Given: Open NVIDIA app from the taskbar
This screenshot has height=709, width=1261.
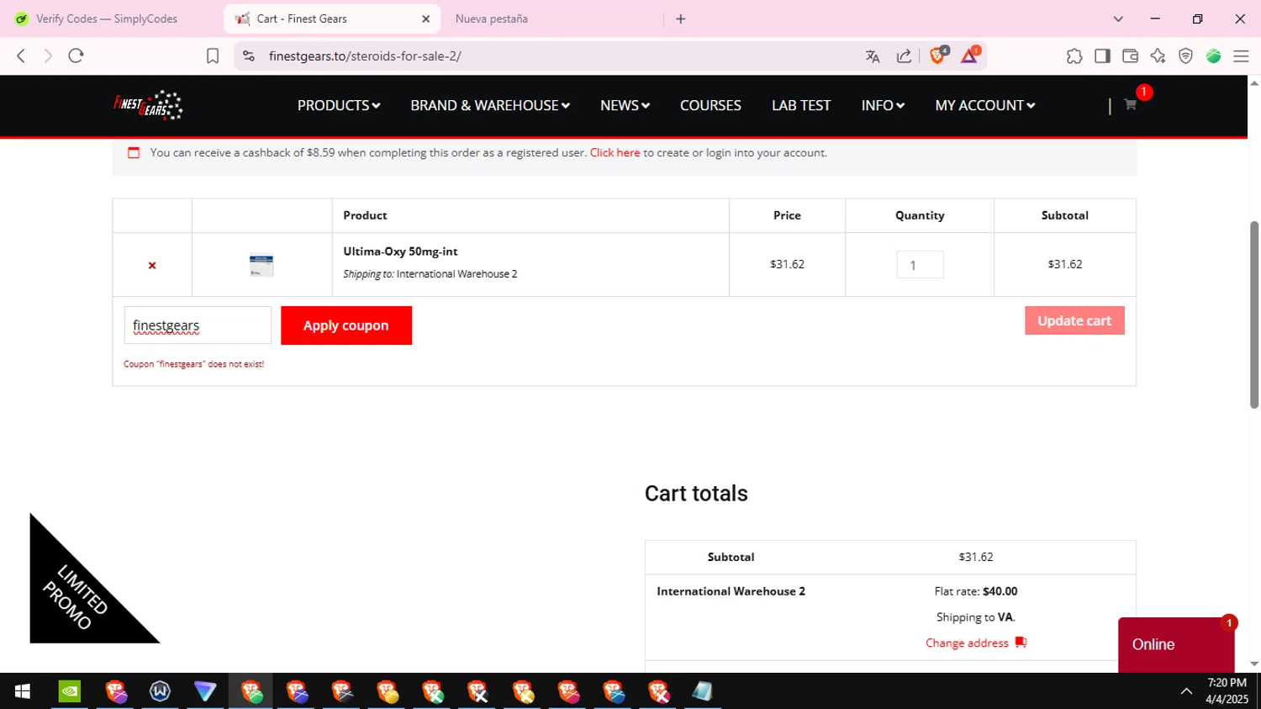Looking at the screenshot, I should pyautogui.click(x=70, y=691).
